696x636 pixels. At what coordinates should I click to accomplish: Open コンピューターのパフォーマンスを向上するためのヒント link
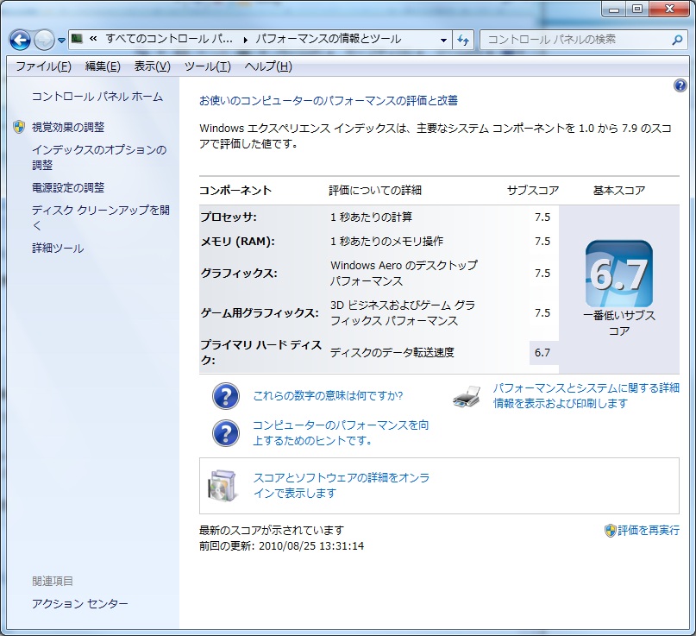tap(341, 432)
